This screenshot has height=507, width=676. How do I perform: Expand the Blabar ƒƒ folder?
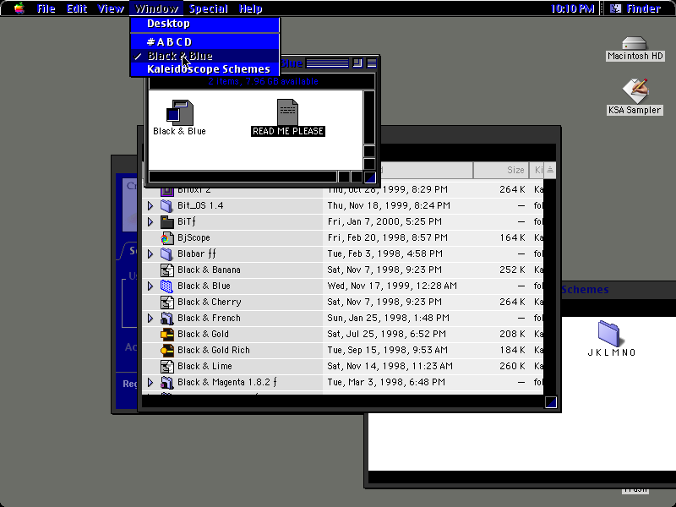tap(150, 254)
